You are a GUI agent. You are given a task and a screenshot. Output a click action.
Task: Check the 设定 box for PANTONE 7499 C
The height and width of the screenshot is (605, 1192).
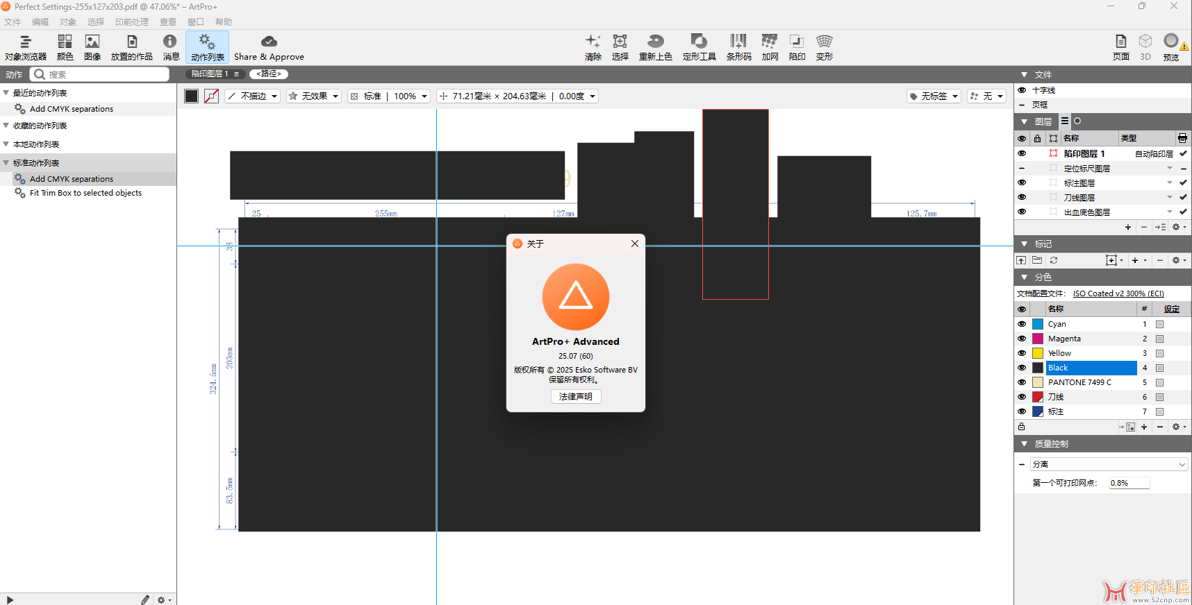pos(1159,382)
